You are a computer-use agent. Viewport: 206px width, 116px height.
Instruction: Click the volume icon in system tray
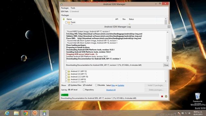click(190, 113)
